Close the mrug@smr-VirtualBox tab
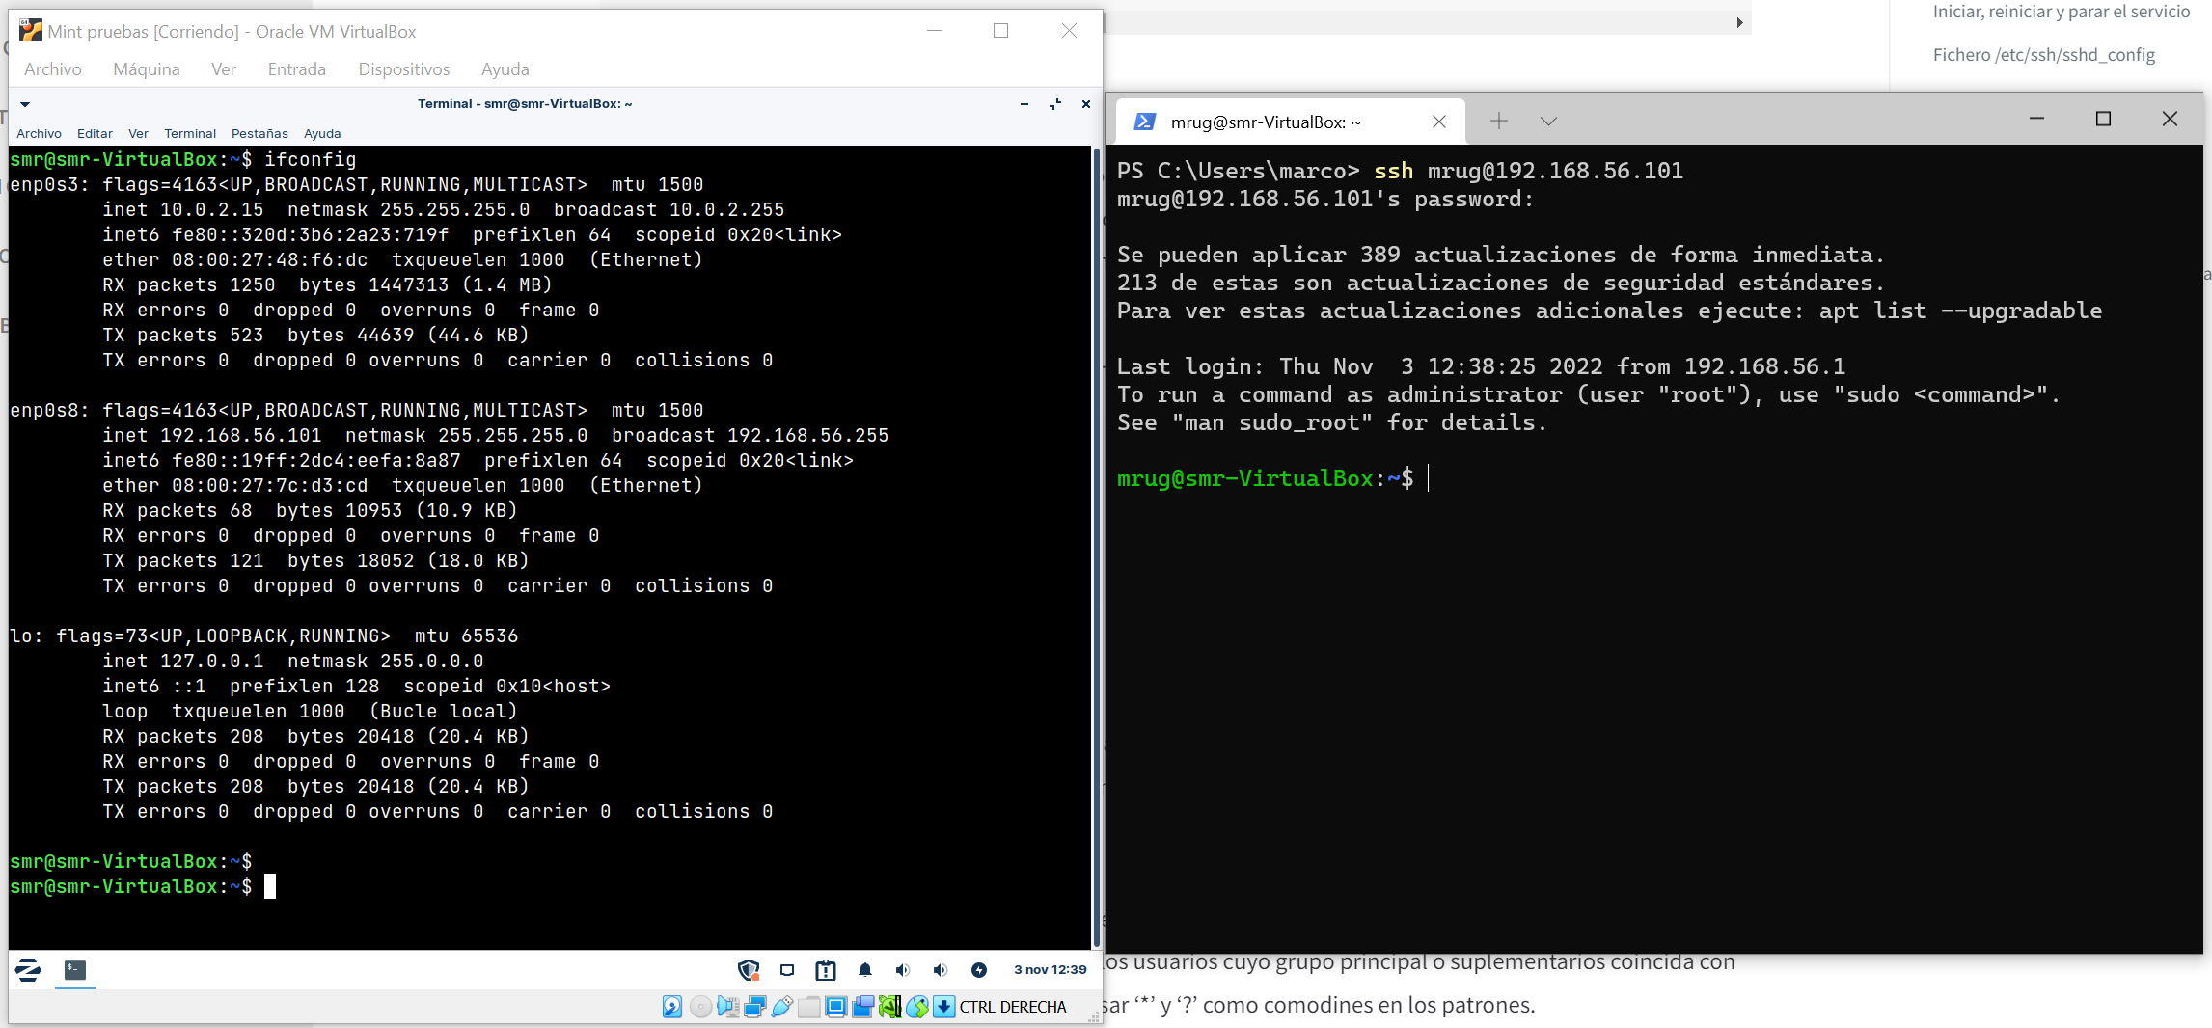 point(1438,122)
